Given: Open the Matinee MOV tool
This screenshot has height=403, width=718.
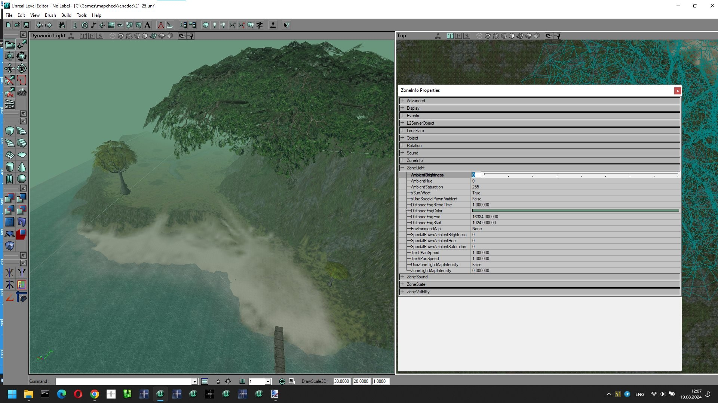Looking at the screenshot, I should (10, 104).
